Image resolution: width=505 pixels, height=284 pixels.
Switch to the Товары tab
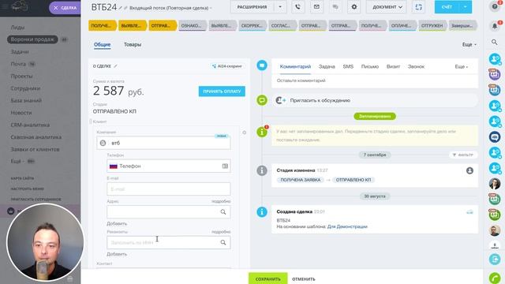[x=133, y=44]
